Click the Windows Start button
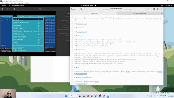 coord(66,96)
